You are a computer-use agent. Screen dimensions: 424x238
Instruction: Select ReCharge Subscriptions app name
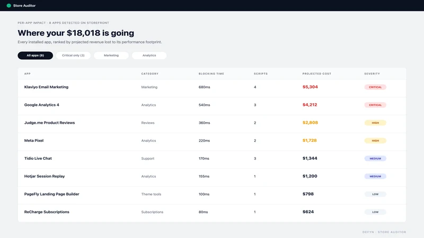point(47,212)
